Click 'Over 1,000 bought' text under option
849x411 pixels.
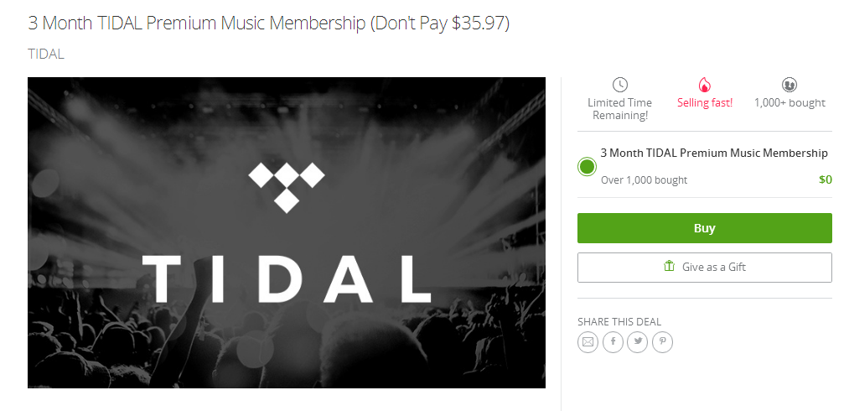click(644, 180)
